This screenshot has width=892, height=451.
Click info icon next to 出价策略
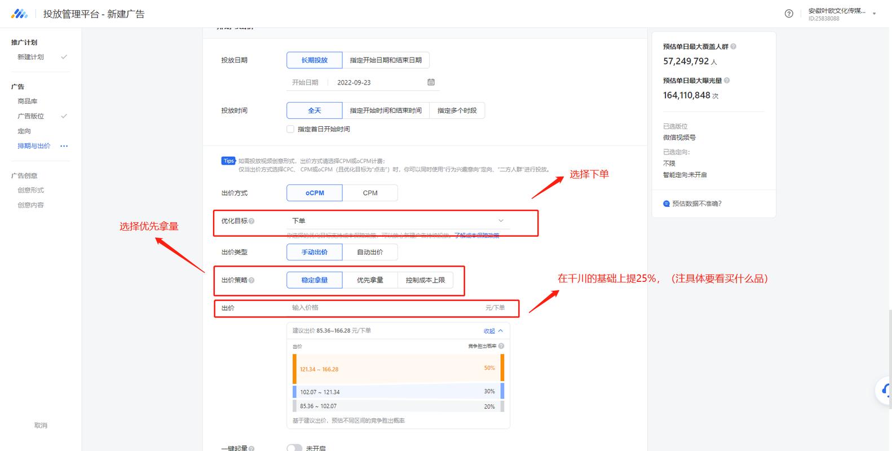pos(251,280)
